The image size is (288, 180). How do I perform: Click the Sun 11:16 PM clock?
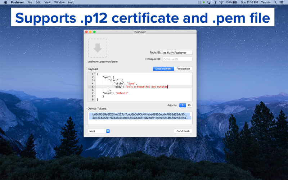(x=249, y=3)
